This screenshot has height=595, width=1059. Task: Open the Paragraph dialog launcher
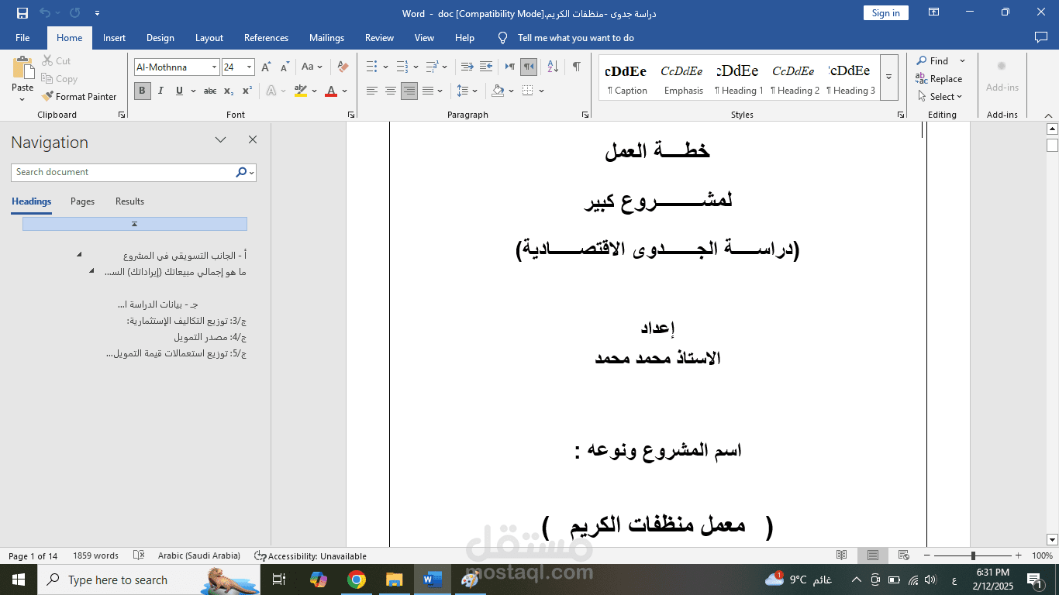click(x=585, y=115)
